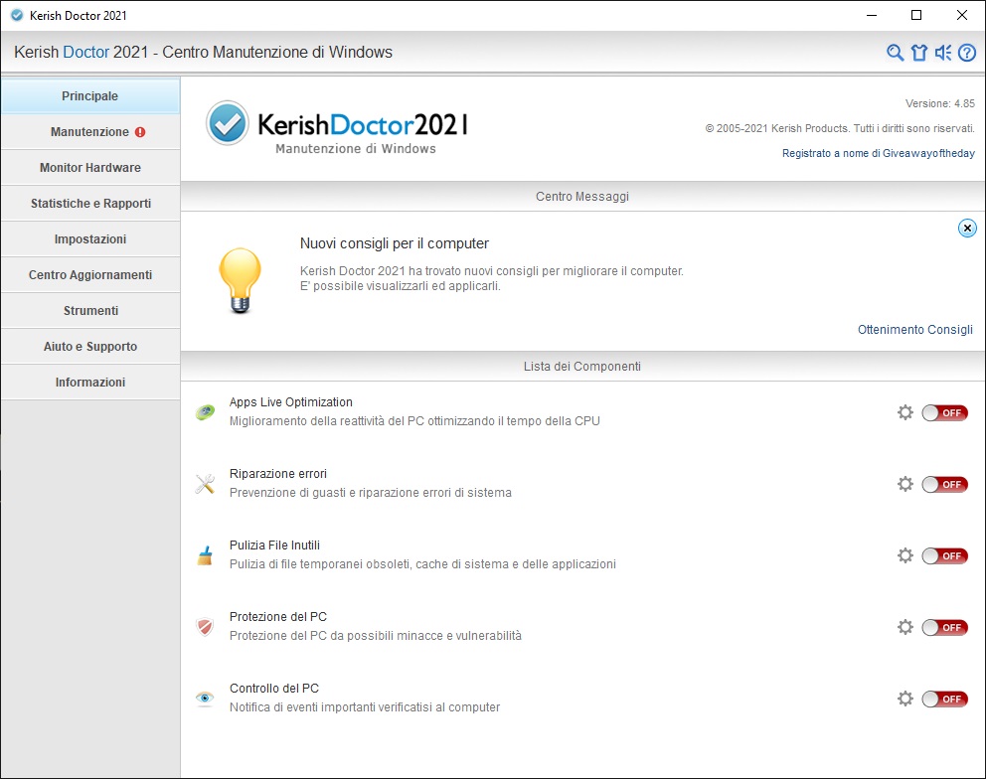Image resolution: width=986 pixels, height=779 pixels.
Task: Click the Protezione del PC shield icon
Action: coord(205,627)
